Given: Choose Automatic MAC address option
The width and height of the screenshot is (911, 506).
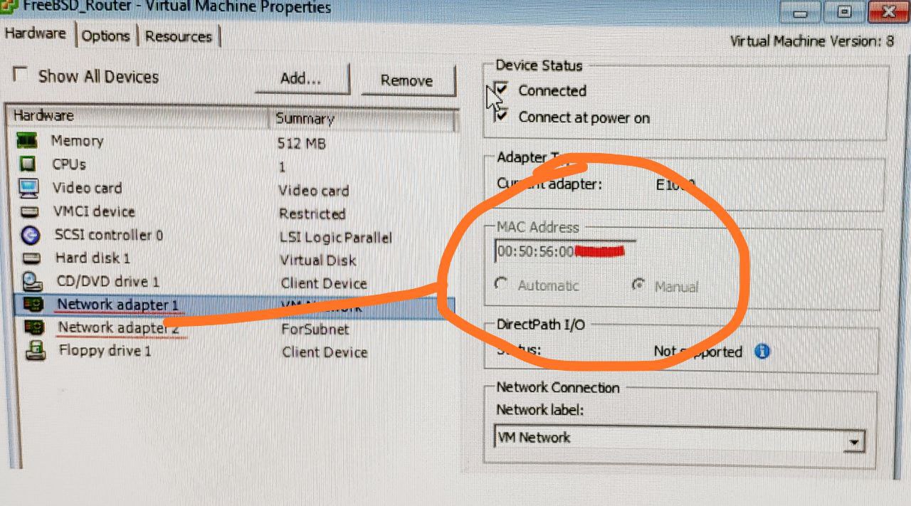Looking at the screenshot, I should [x=501, y=285].
